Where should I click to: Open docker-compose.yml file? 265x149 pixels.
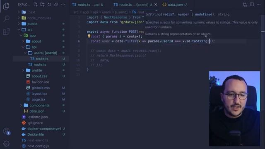click(x=41, y=129)
